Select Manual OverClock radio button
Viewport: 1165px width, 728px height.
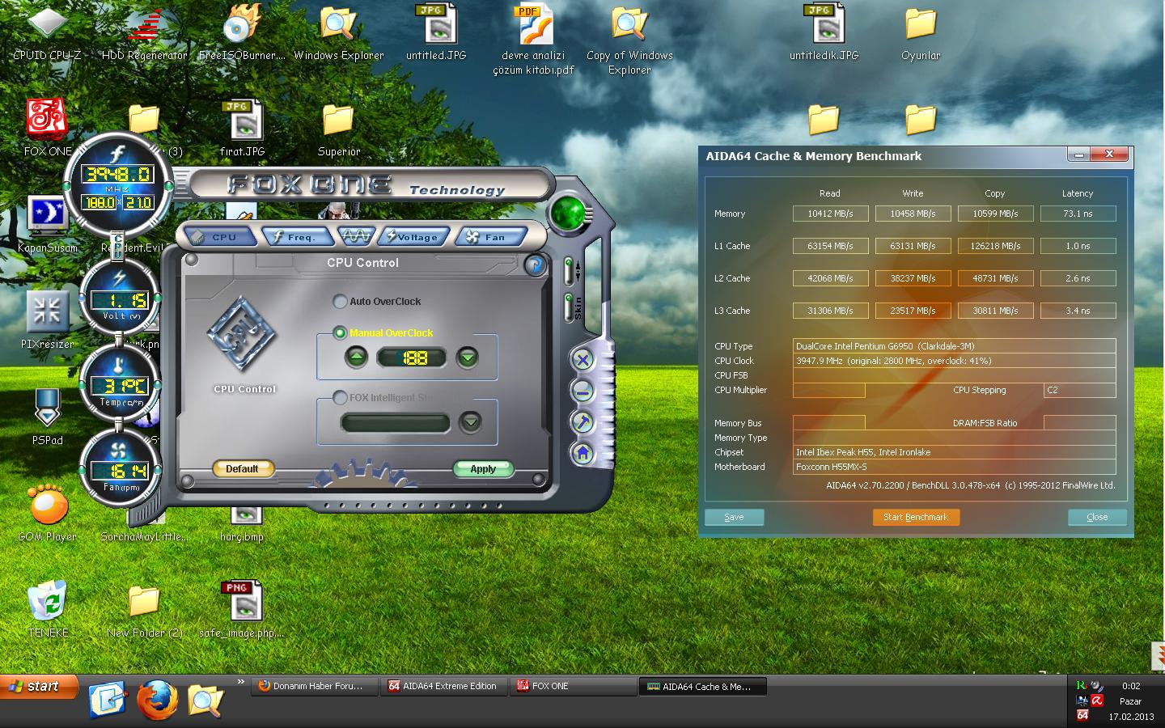point(340,332)
